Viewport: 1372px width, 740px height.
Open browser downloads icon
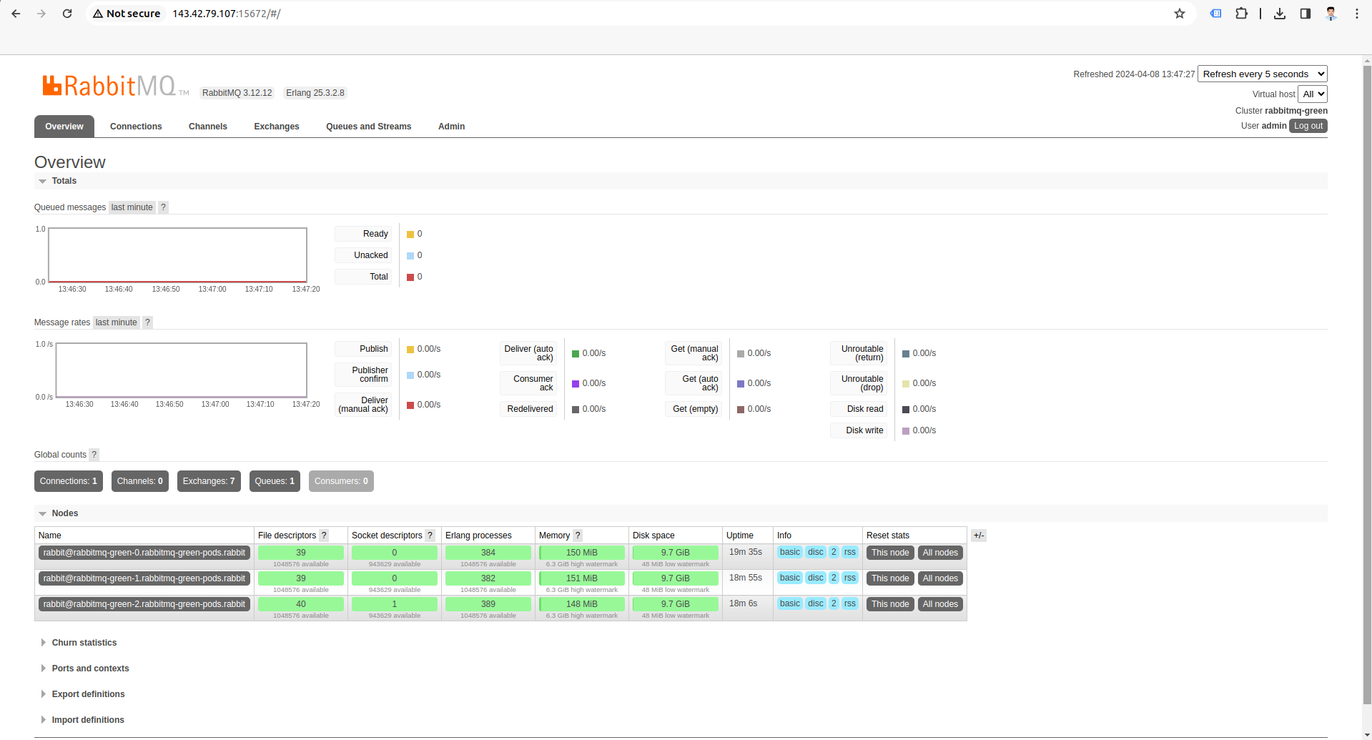tap(1280, 14)
